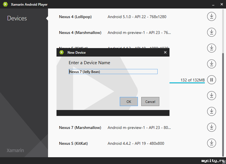Close the New Device dialog with X
The height and width of the screenshot is (164, 226).
click(165, 52)
